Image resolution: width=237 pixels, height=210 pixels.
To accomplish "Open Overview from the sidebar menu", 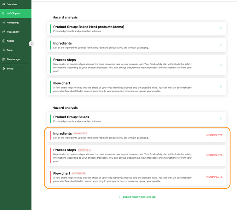I will click(x=16, y=4).
